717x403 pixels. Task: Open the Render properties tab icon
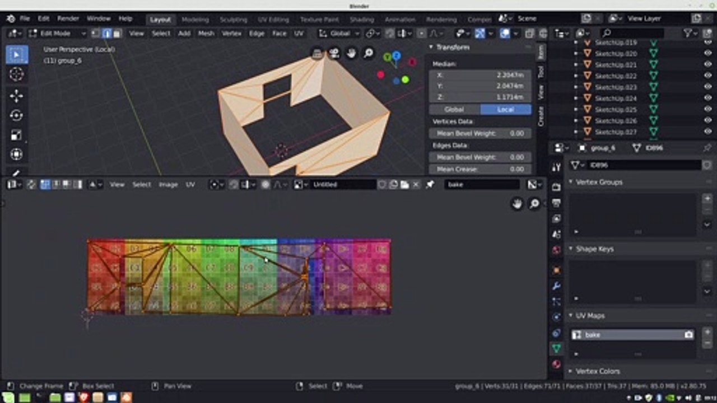tap(556, 187)
